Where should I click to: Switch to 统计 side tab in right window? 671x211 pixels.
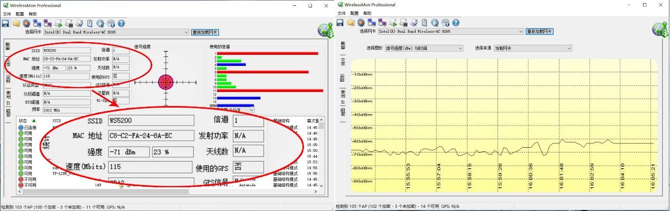pos(343,62)
